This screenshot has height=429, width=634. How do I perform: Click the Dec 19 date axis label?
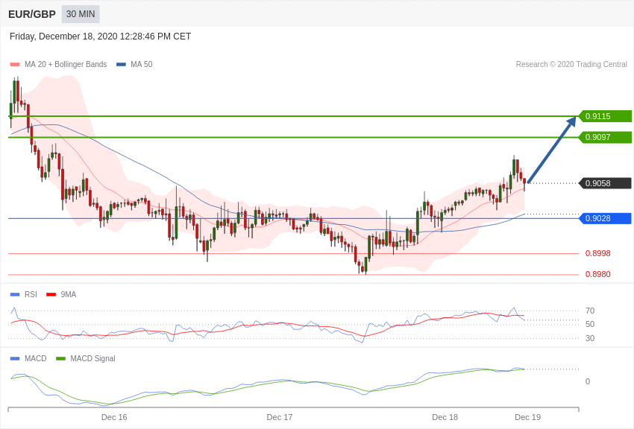[527, 417]
